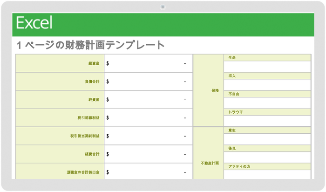The height and width of the screenshot is (192, 326).
Task: Select the blank cell below 後見
Action: coord(267,157)
